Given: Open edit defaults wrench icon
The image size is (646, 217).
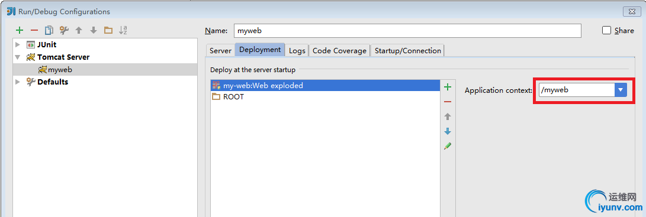Looking at the screenshot, I should coord(64,30).
